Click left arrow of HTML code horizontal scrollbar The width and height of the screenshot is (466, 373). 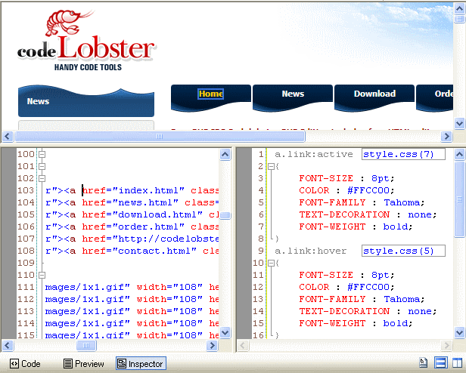tap(8, 345)
